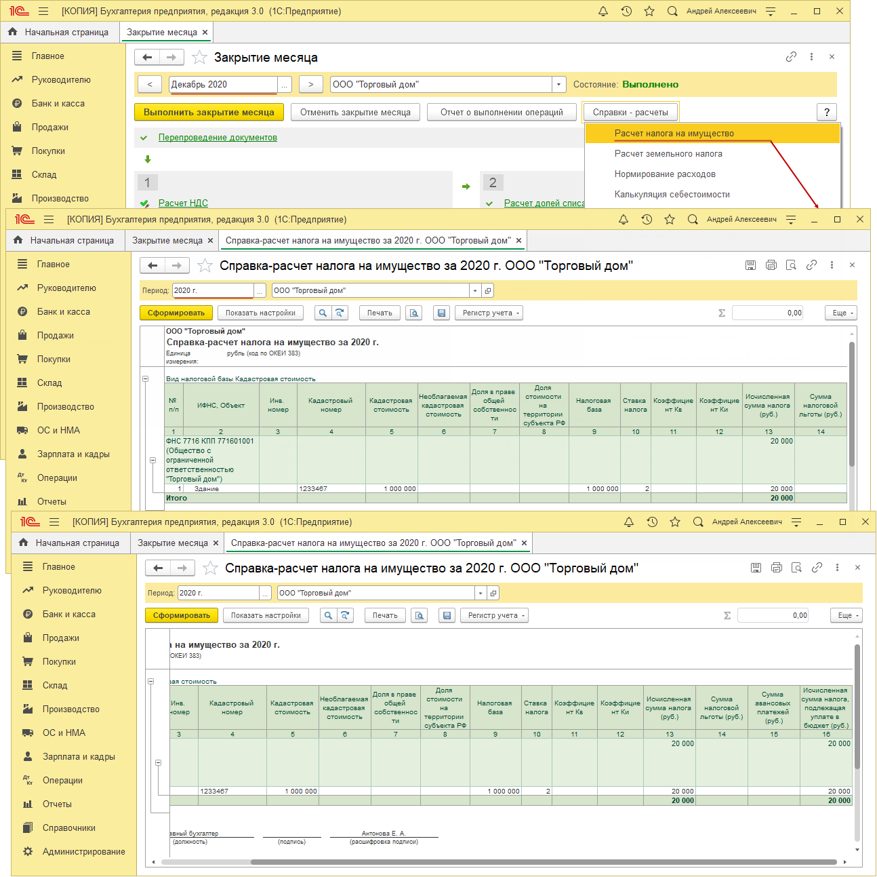This screenshot has height=877, width=877.
Task: Open favorites star in middle window title bar
Action: click(670, 220)
